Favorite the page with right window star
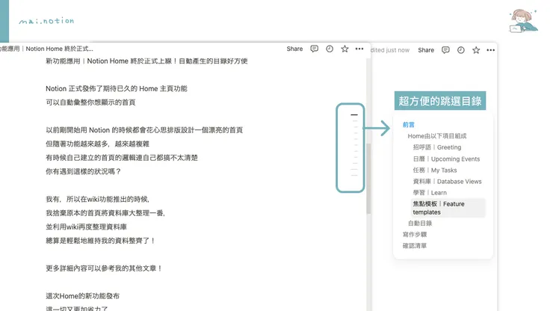The width and height of the screenshot is (553, 311). point(476,50)
